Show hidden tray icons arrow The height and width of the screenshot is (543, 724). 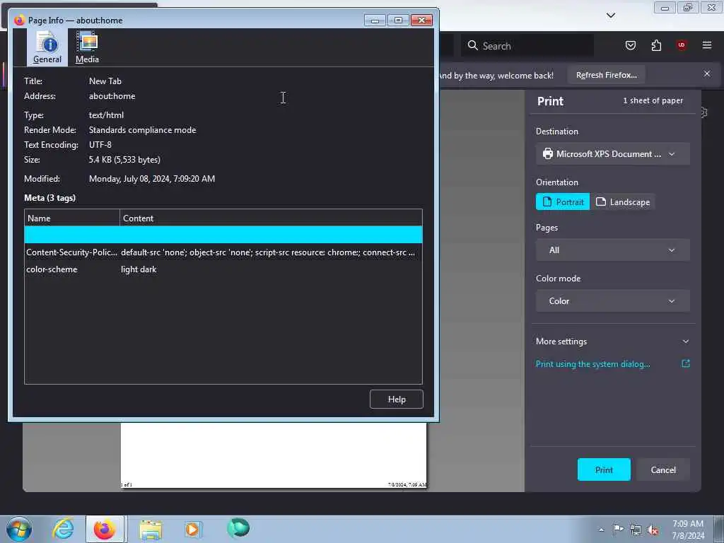pyautogui.click(x=601, y=530)
